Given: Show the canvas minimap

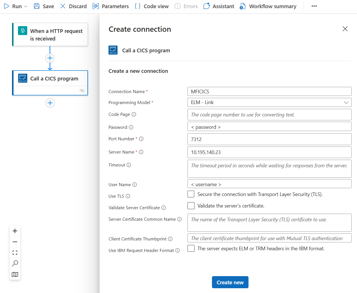Looking at the screenshot, I should pyautogui.click(x=15, y=274).
